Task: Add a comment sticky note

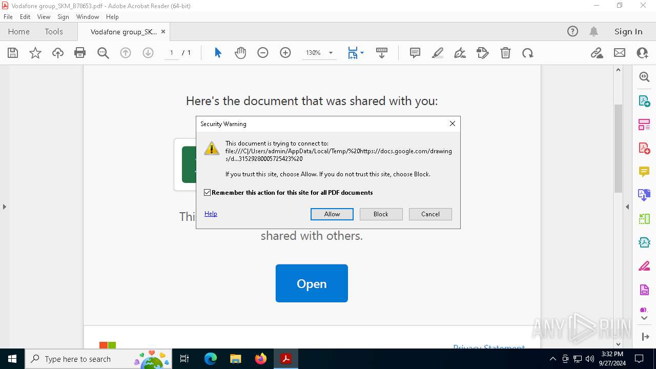Action: tap(415, 53)
